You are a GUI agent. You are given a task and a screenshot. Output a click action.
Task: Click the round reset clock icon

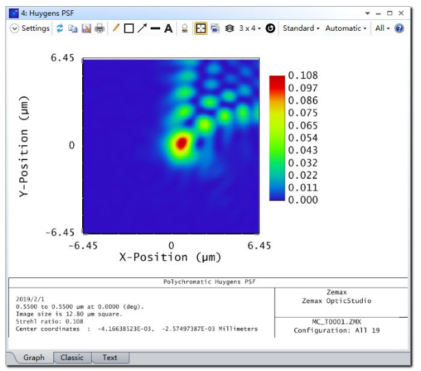(270, 29)
